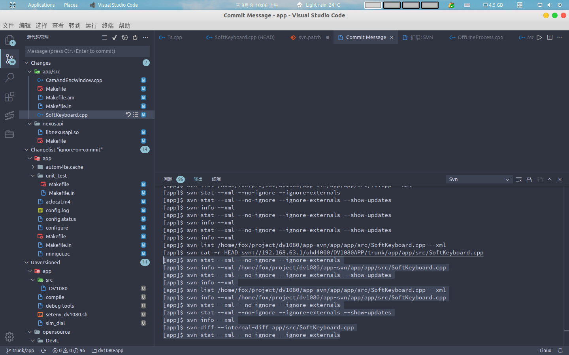The height and width of the screenshot is (355, 569).
Task: Switch to the svn.patch tab
Action: pos(310,37)
